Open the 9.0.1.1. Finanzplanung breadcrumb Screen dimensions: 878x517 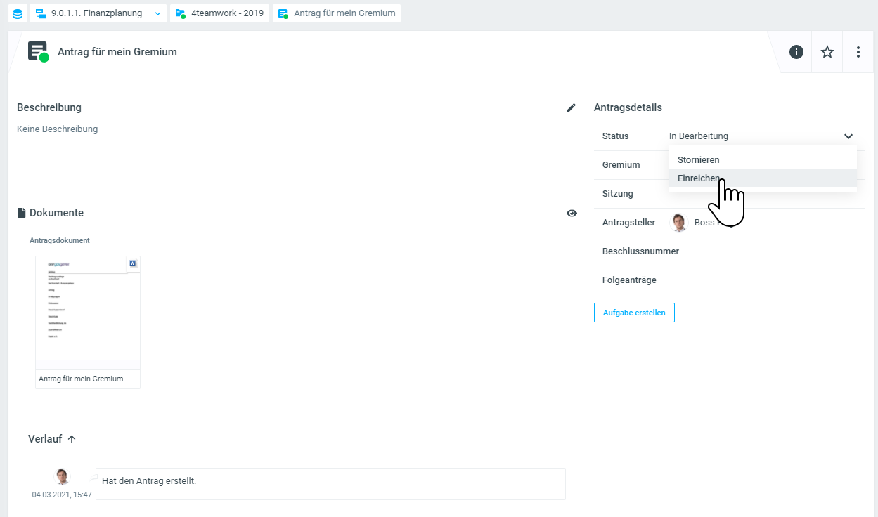(x=89, y=13)
